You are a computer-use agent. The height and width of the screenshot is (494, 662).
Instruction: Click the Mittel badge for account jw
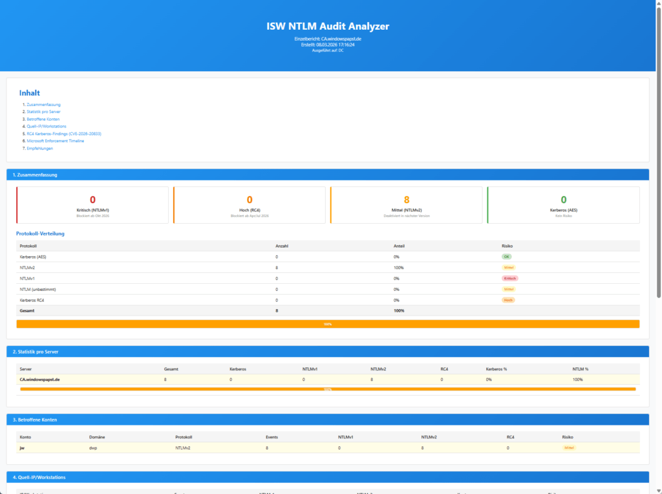tap(568, 447)
